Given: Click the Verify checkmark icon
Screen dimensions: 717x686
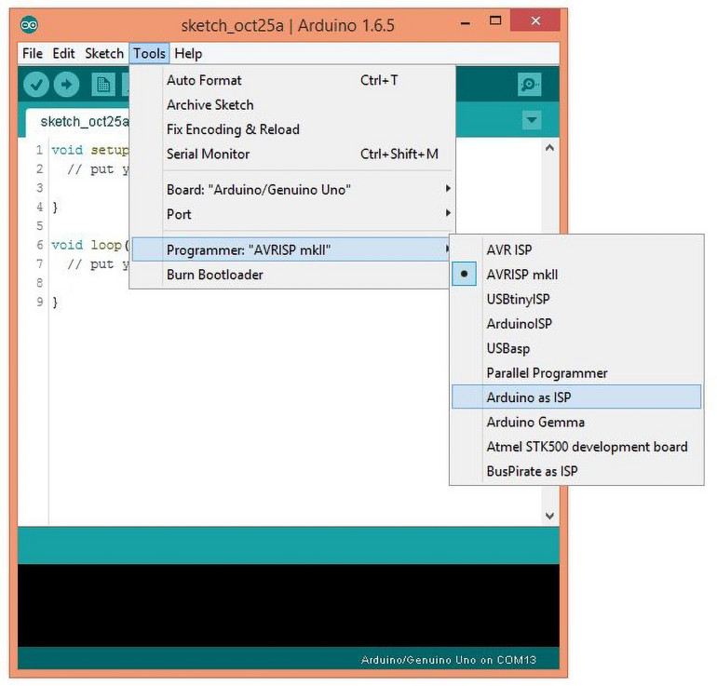Looking at the screenshot, I should (36, 85).
